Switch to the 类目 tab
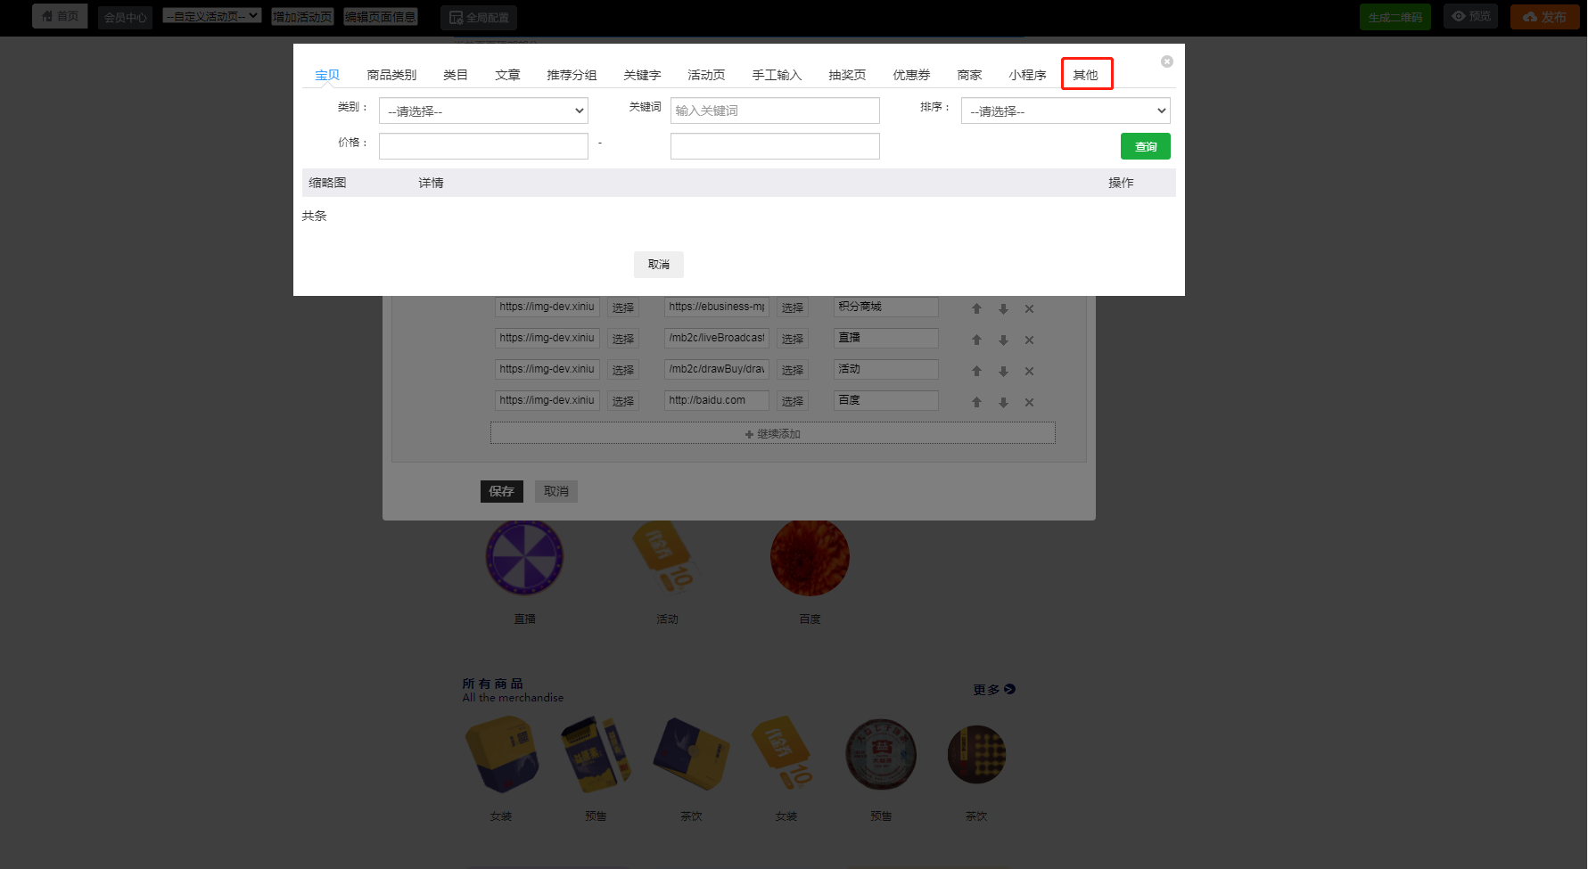 [x=456, y=75]
